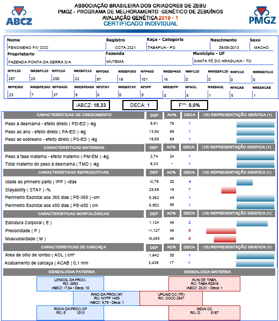The height and width of the screenshot is (321, 279).
Task: Select the iABCZ 18,33 box
Action: 91,105
